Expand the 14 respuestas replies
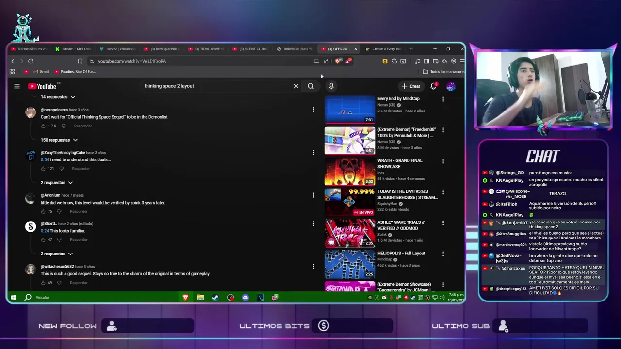The height and width of the screenshot is (349, 621). coord(58,97)
